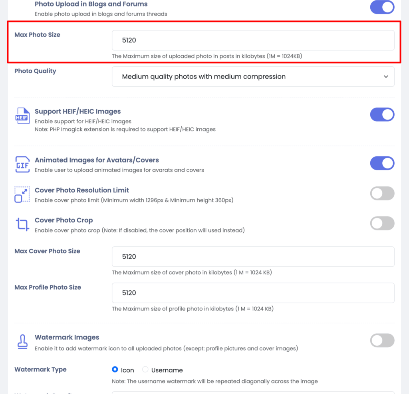Click the Max Photo Size input field
The width and height of the screenshot is (409, 394).
253,40
